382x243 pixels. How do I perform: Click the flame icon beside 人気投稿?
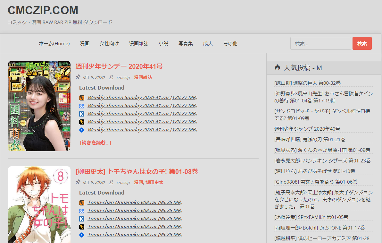(277, 67)
